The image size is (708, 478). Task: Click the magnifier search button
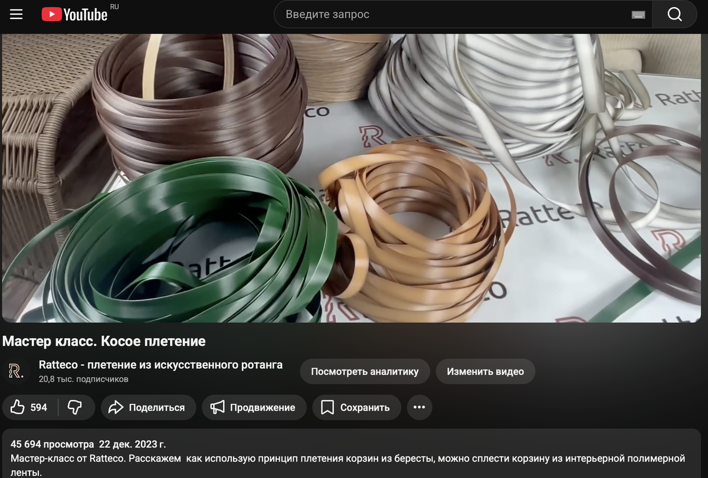674,14
